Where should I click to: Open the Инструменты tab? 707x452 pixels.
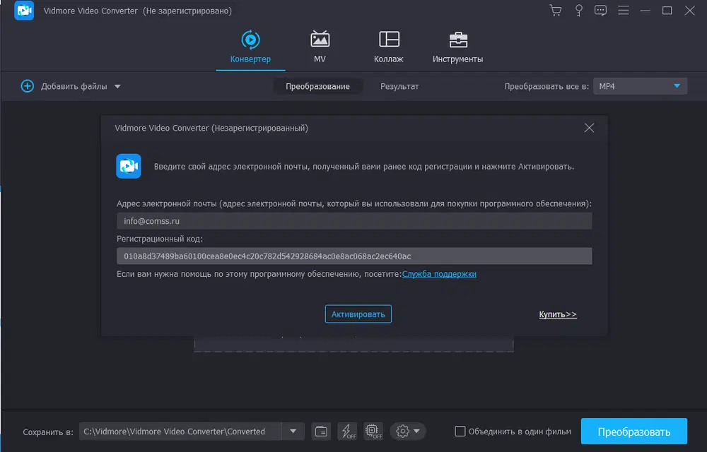pyautogui.click(x=457, y=47)
